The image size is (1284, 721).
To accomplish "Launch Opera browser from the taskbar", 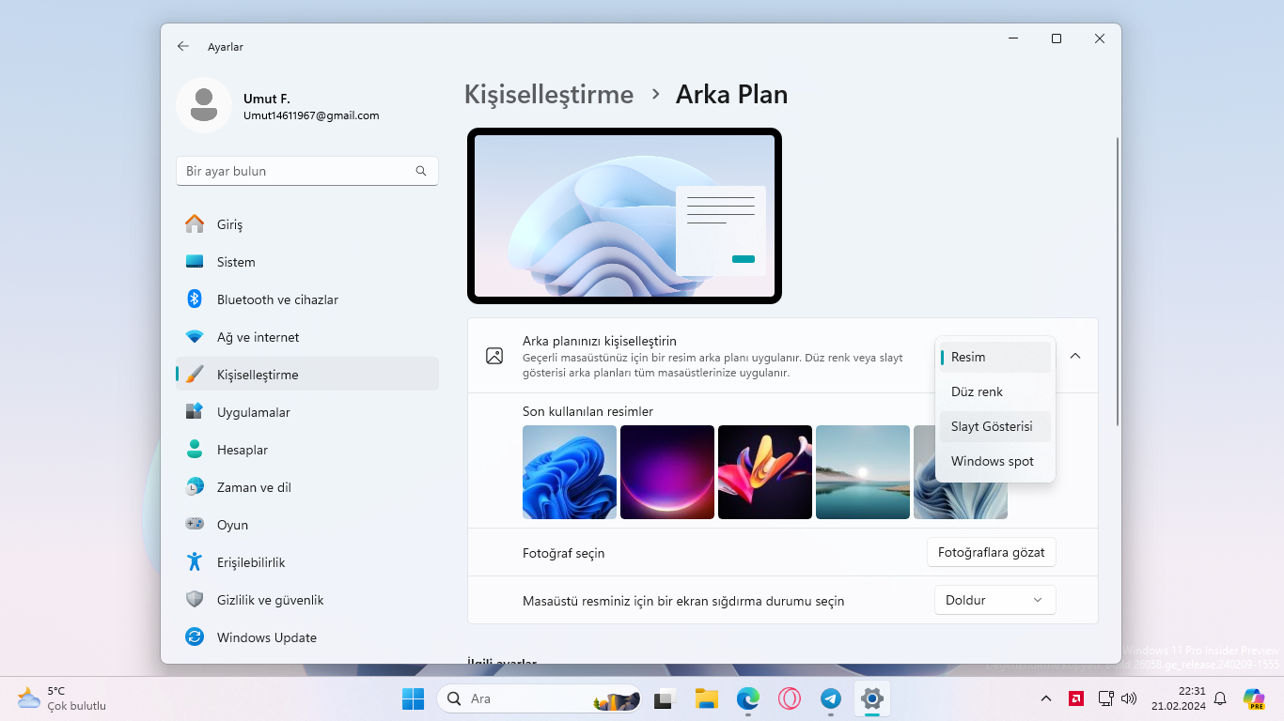I will point(790,698).
